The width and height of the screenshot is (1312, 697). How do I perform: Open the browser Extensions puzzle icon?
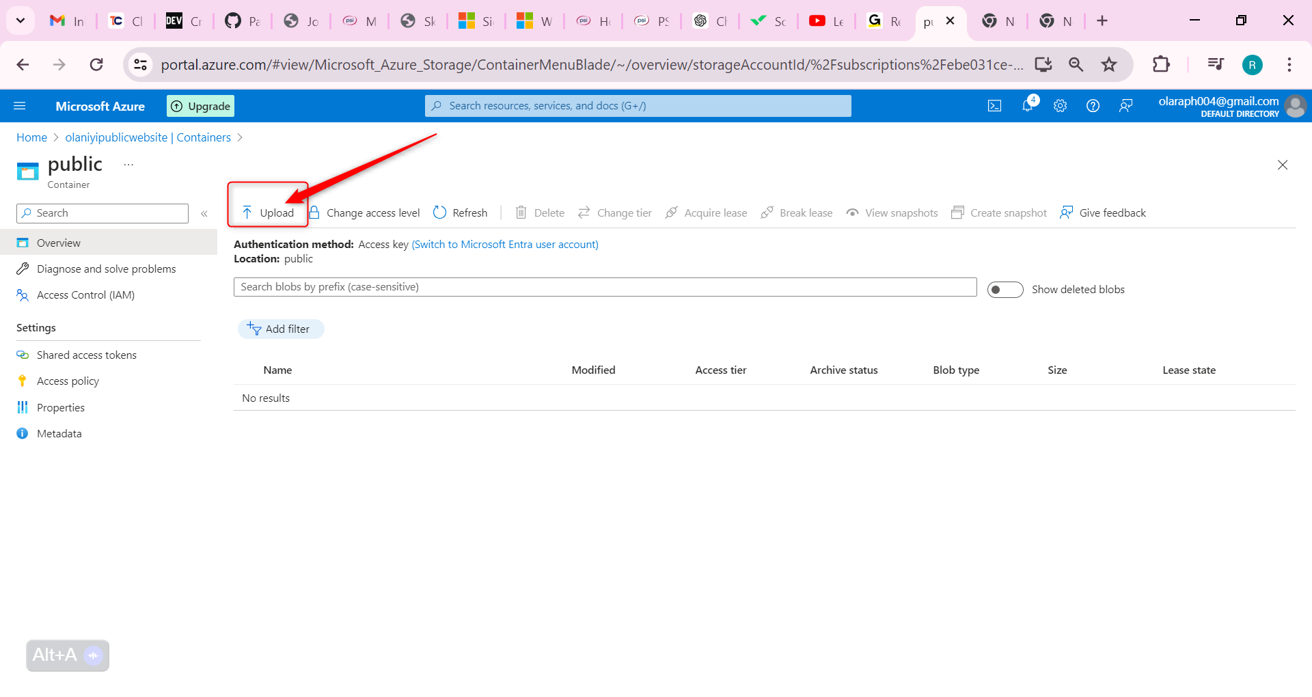pyautogui.click(x=1161, y=65)
